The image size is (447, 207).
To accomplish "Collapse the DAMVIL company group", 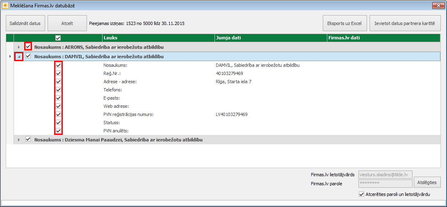I will [x=19, y=57].
